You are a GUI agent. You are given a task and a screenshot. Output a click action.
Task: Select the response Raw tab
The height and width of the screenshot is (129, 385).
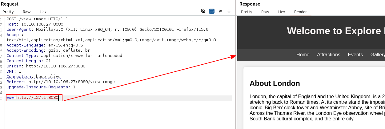tap(265, 12)
